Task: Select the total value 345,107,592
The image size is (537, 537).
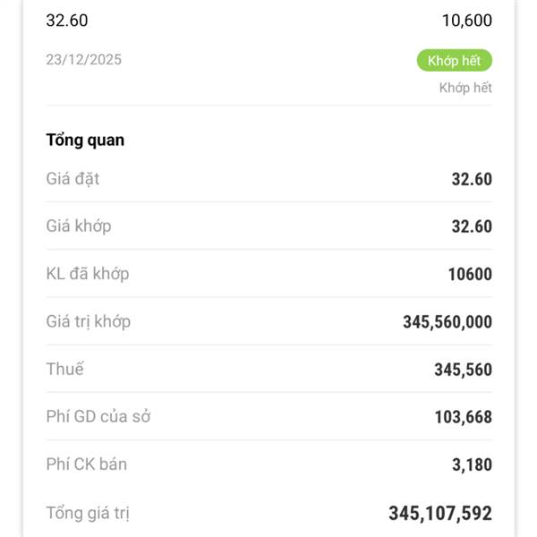Action: click(439, 513)
